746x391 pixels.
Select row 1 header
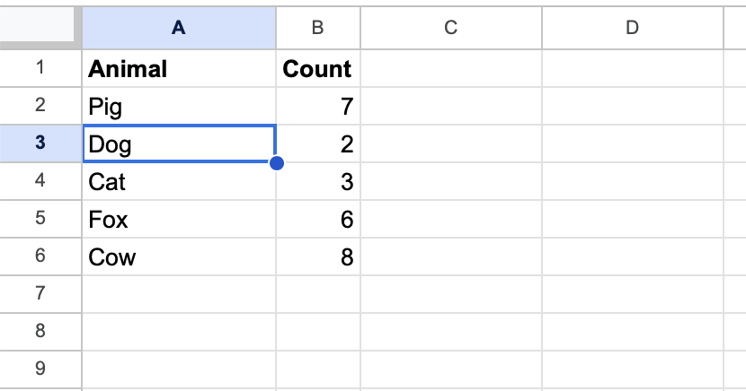pyautogui.click(x=40, y=68)
